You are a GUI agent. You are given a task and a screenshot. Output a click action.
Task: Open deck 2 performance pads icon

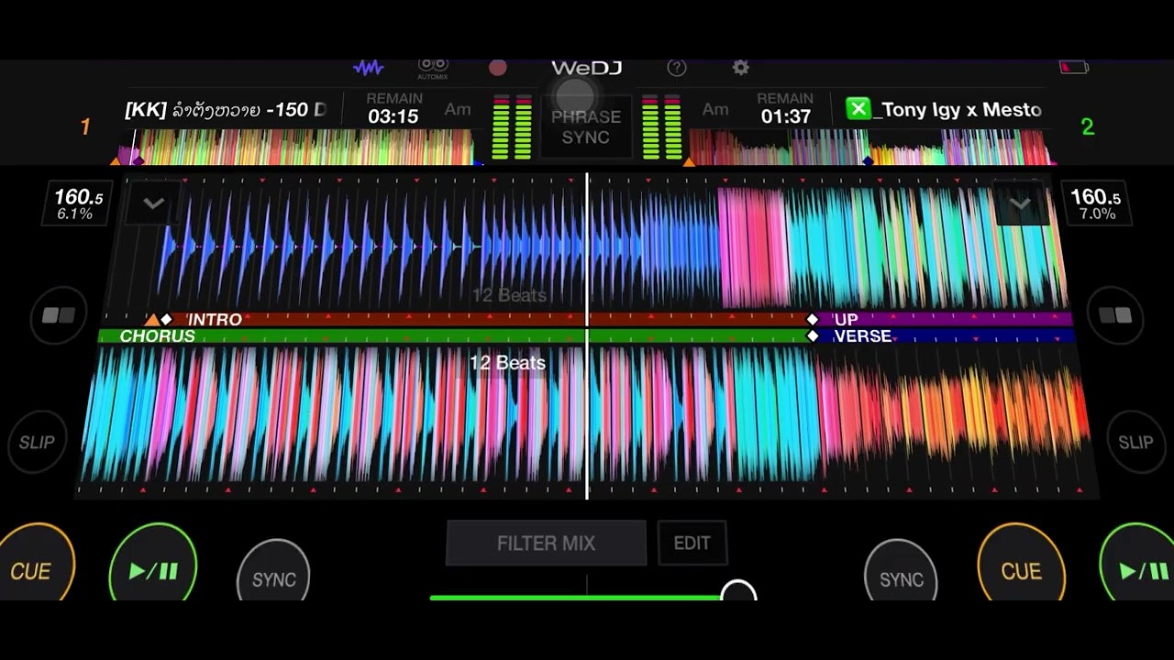pos(1115,316)
